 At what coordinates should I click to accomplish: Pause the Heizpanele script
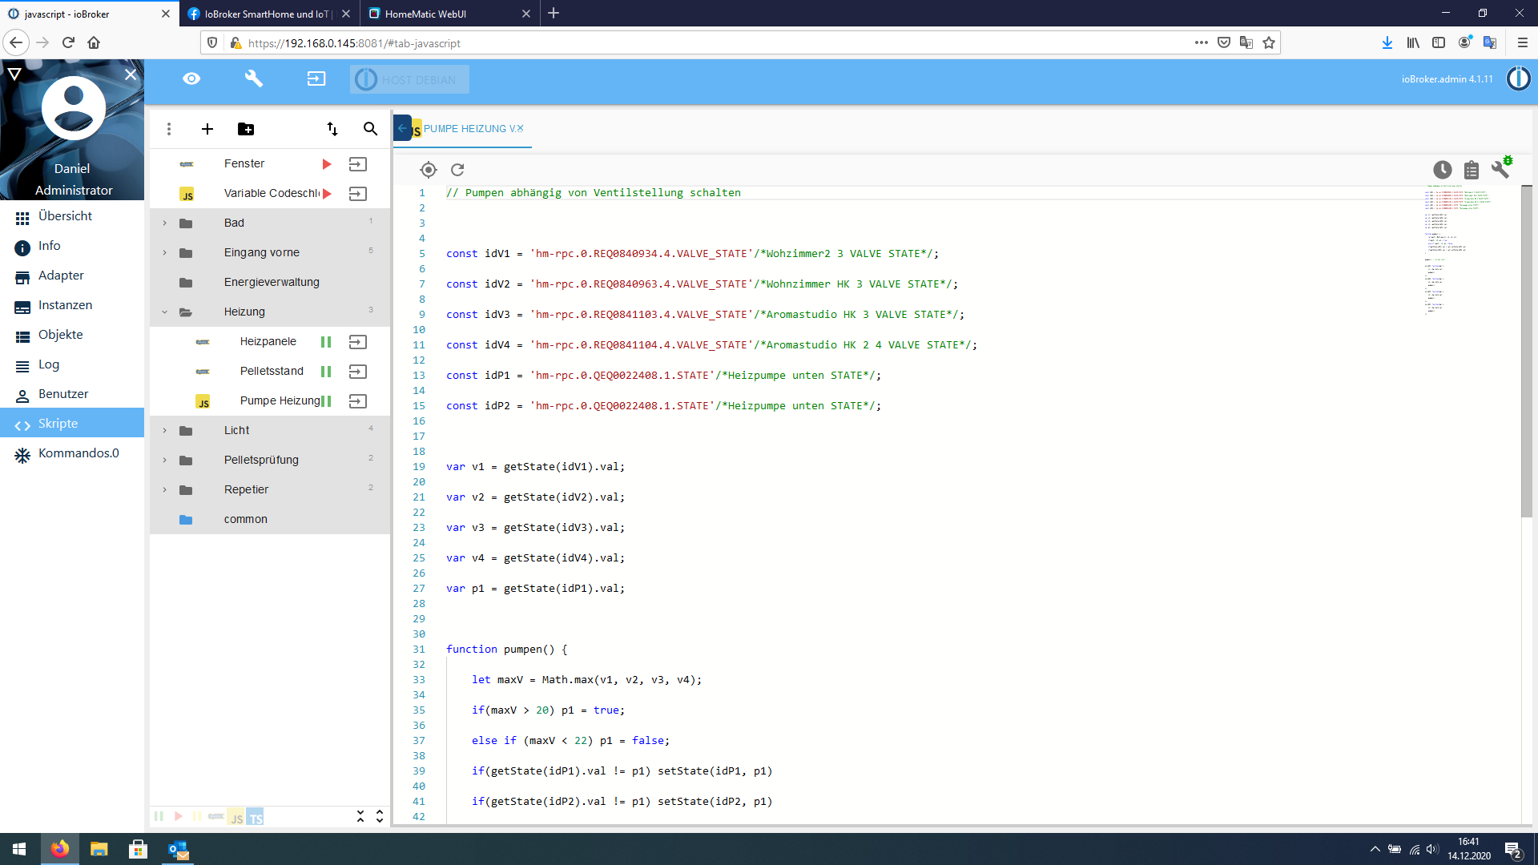pos(326,342)
